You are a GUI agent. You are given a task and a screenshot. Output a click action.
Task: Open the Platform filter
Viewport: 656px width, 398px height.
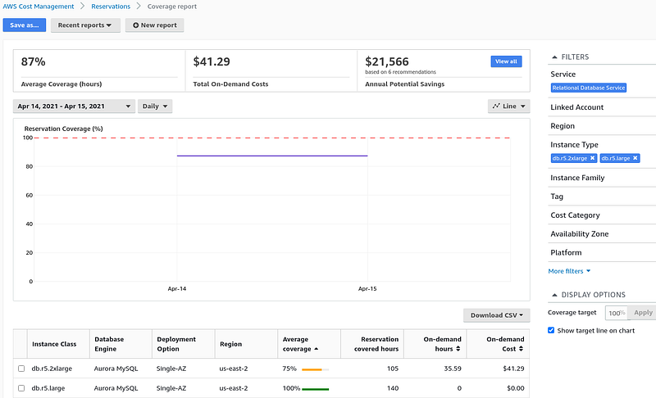[566, 253]
